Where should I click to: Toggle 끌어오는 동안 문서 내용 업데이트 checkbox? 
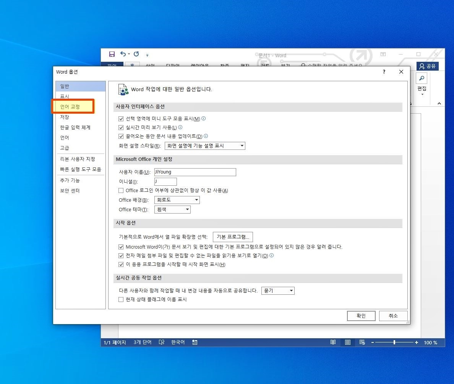click(x=121, y=137)
